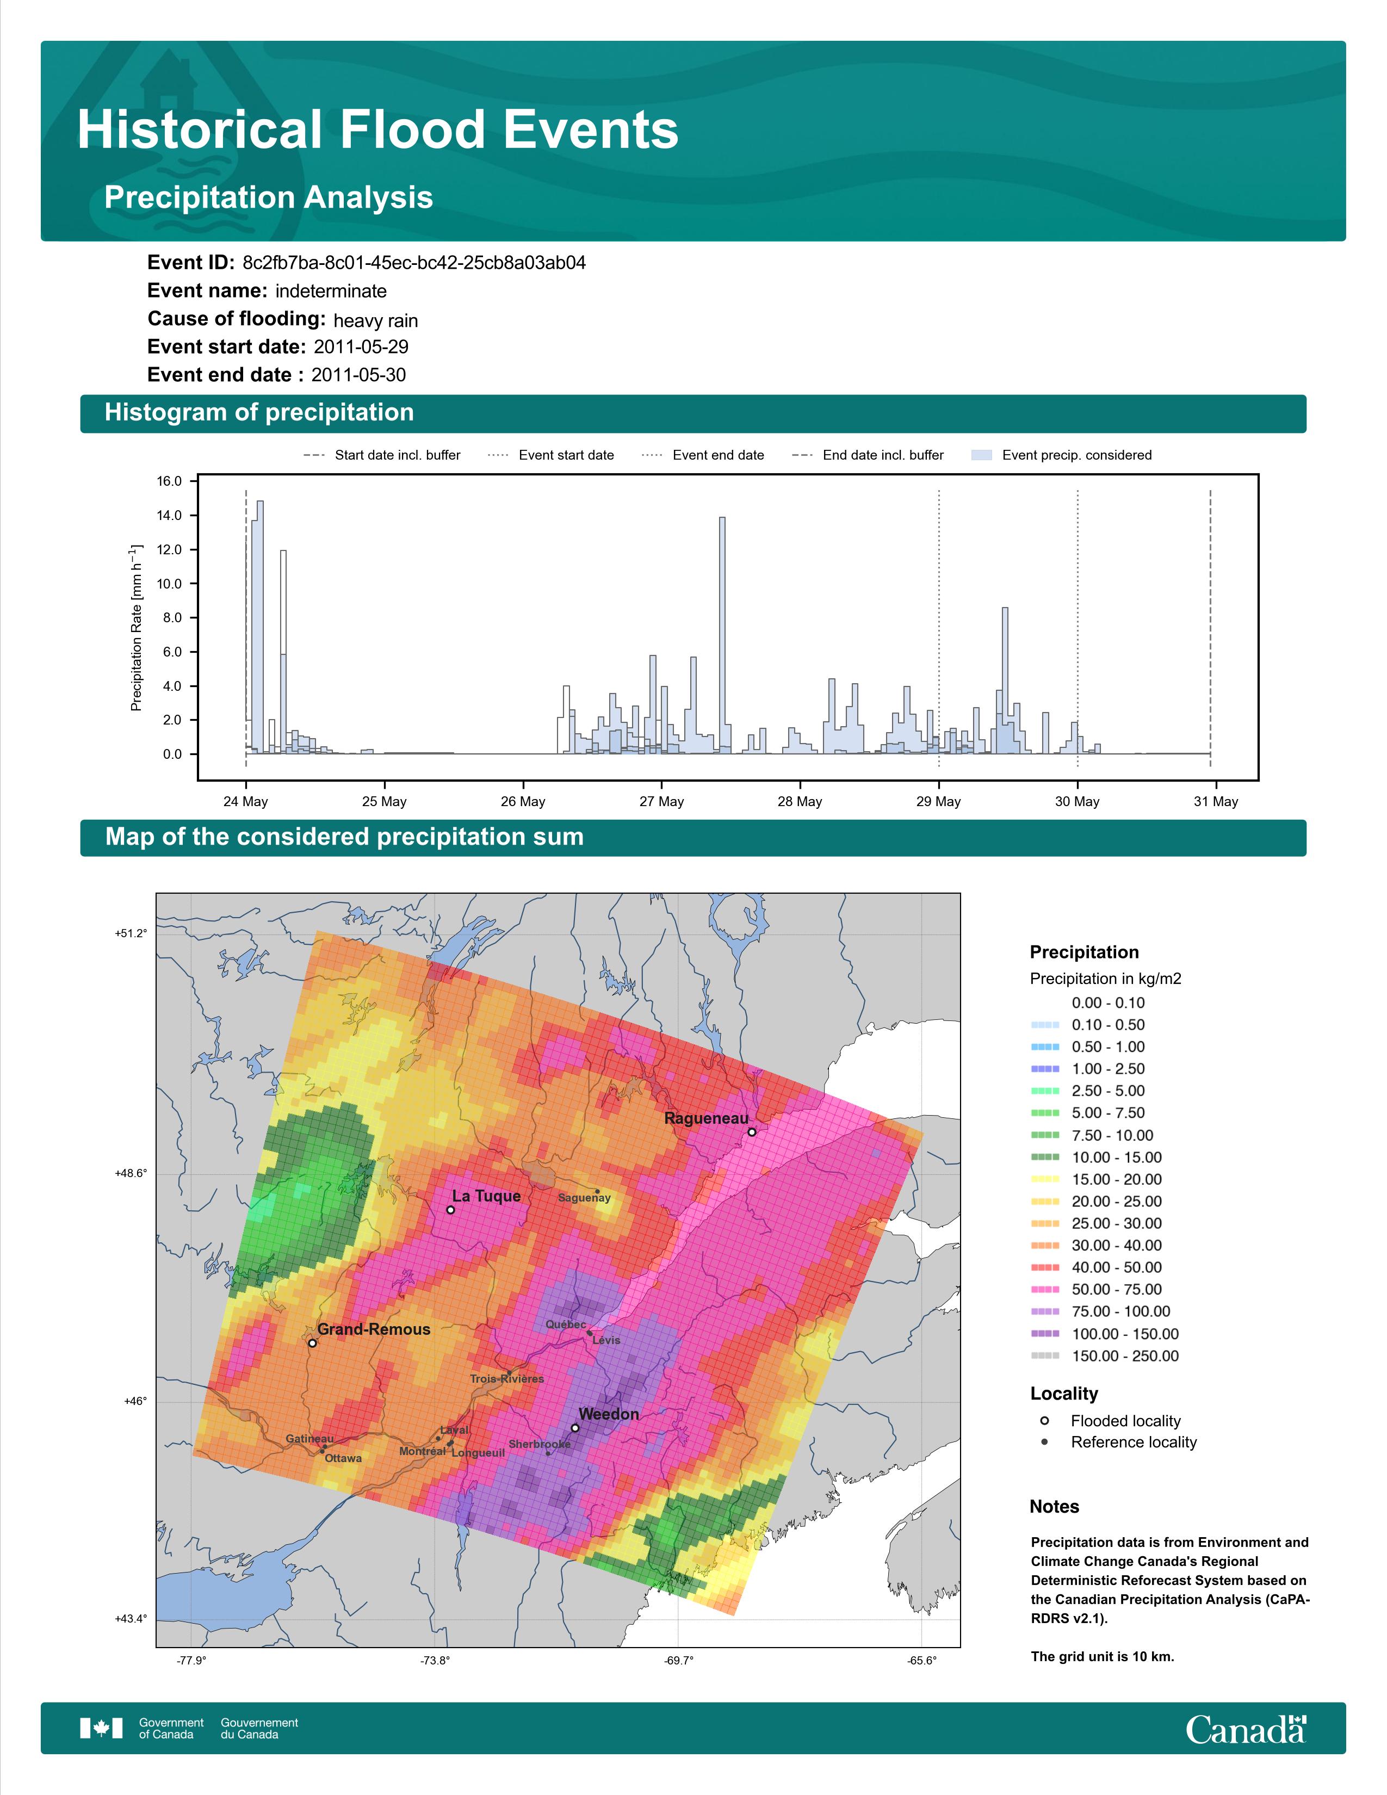Click the Start date incl. buffer legend entry
Viewport: 1387px width, 1795px height.
(x=382, y=455)
